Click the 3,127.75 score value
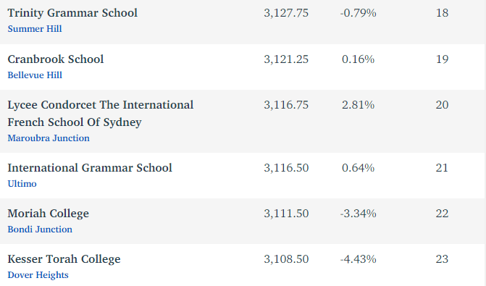The width and height of the screenshot is (486, 286). 286,13
